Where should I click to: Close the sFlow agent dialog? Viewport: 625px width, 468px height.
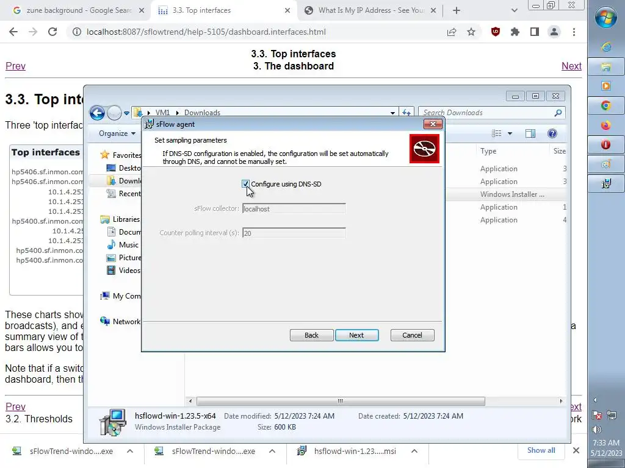coord(433,124)
